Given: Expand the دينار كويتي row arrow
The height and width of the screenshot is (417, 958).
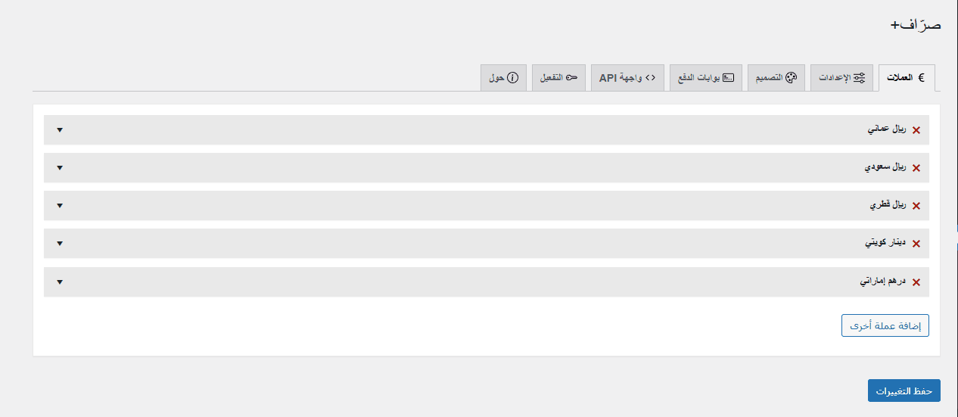Looking at the screenshot, I should point(60,244).
